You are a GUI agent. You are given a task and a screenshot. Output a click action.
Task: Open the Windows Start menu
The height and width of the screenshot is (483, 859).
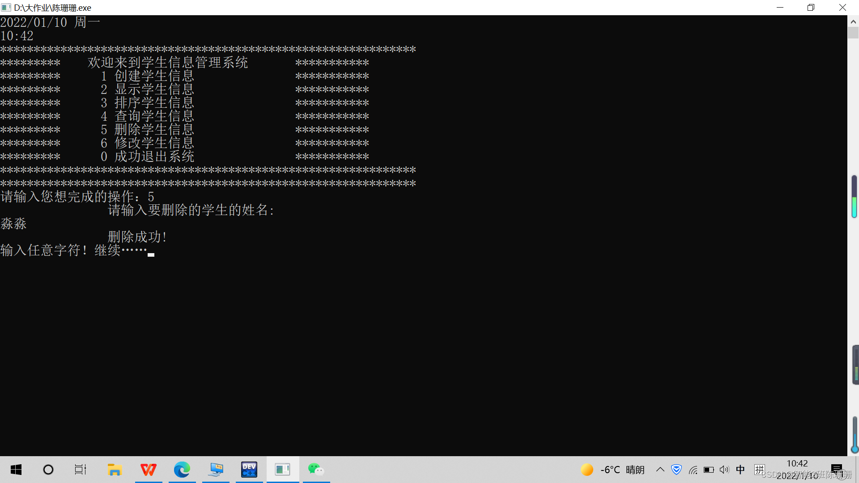16,470
